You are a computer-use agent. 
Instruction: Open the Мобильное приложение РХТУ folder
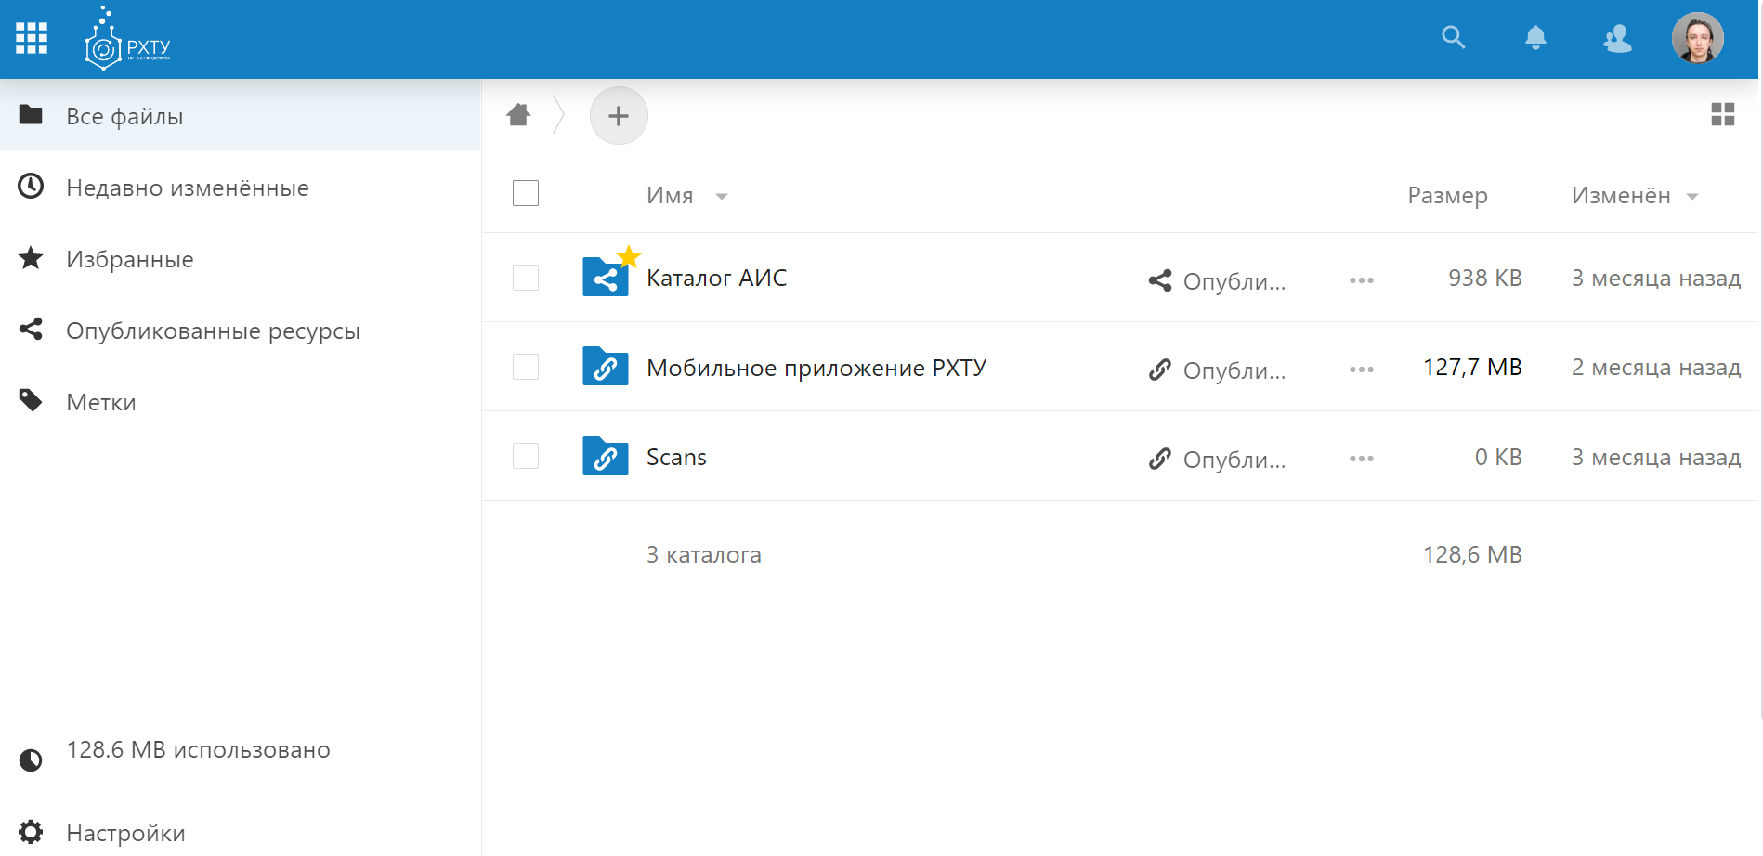coord(816,369)
